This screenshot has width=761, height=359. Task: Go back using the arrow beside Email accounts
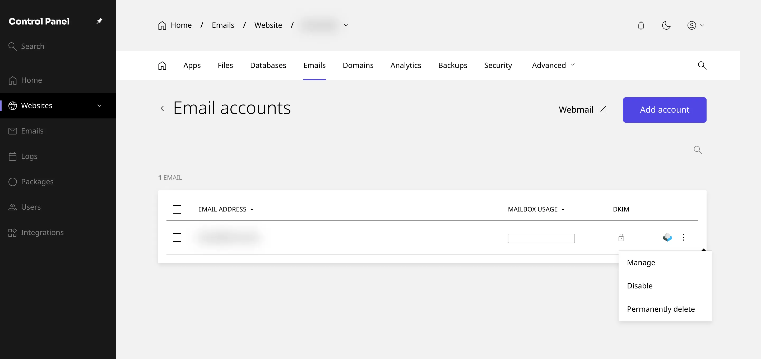162,108
